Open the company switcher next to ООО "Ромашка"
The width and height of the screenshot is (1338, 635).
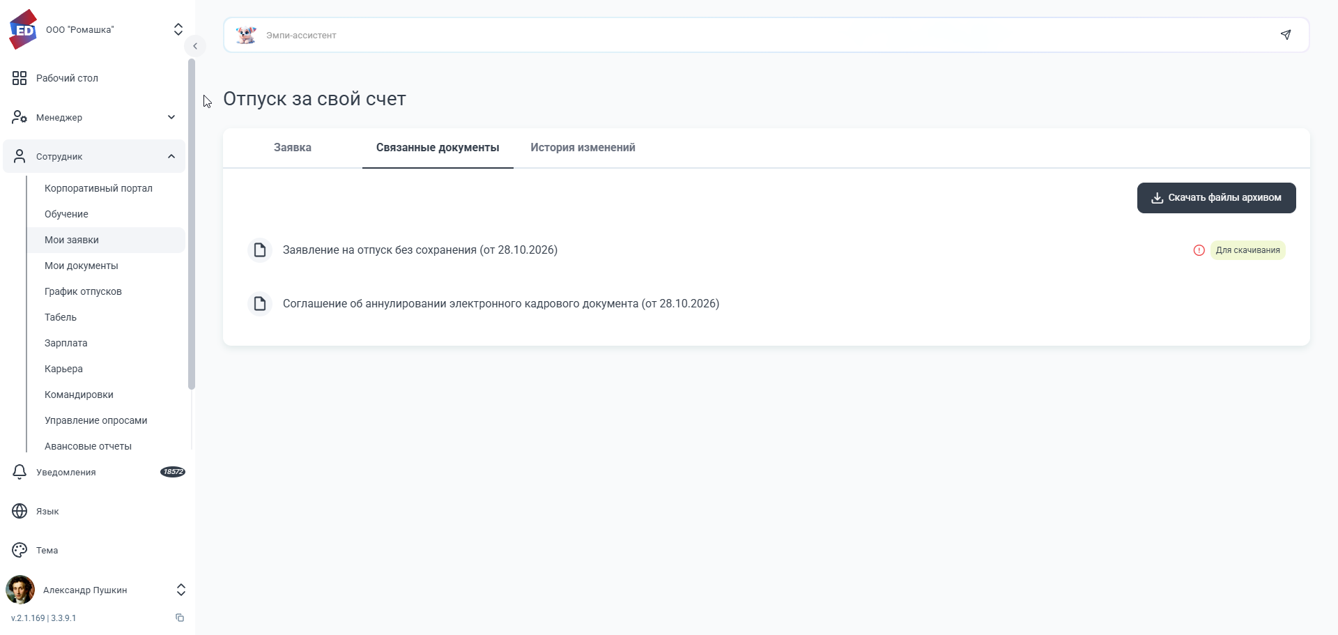click(x=178, y=29)
